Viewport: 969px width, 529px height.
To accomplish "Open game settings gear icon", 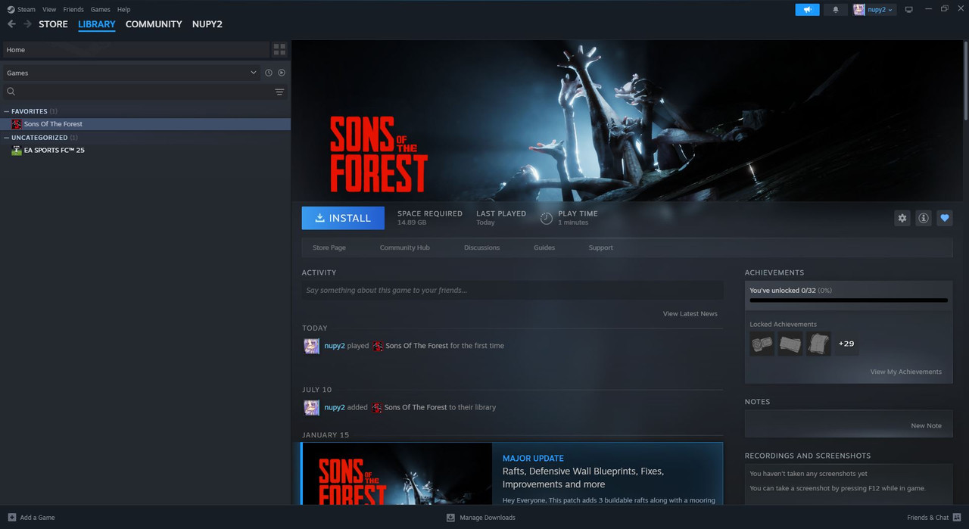I will (902, 218).
